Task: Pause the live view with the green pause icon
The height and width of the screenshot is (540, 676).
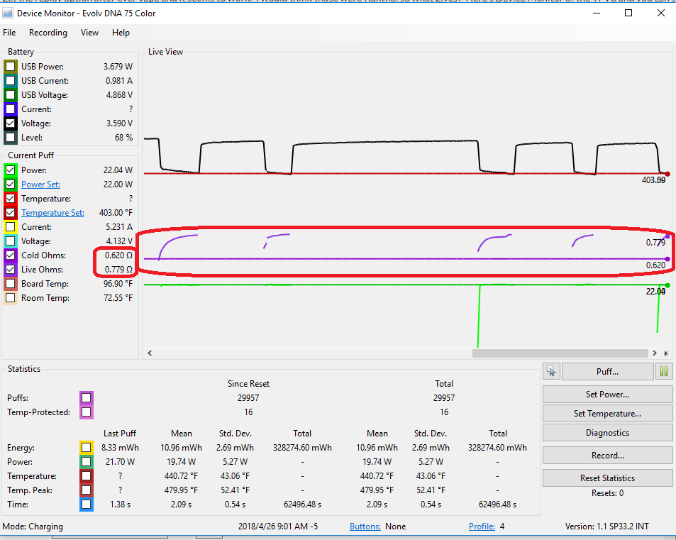Action: coord(665,371)
